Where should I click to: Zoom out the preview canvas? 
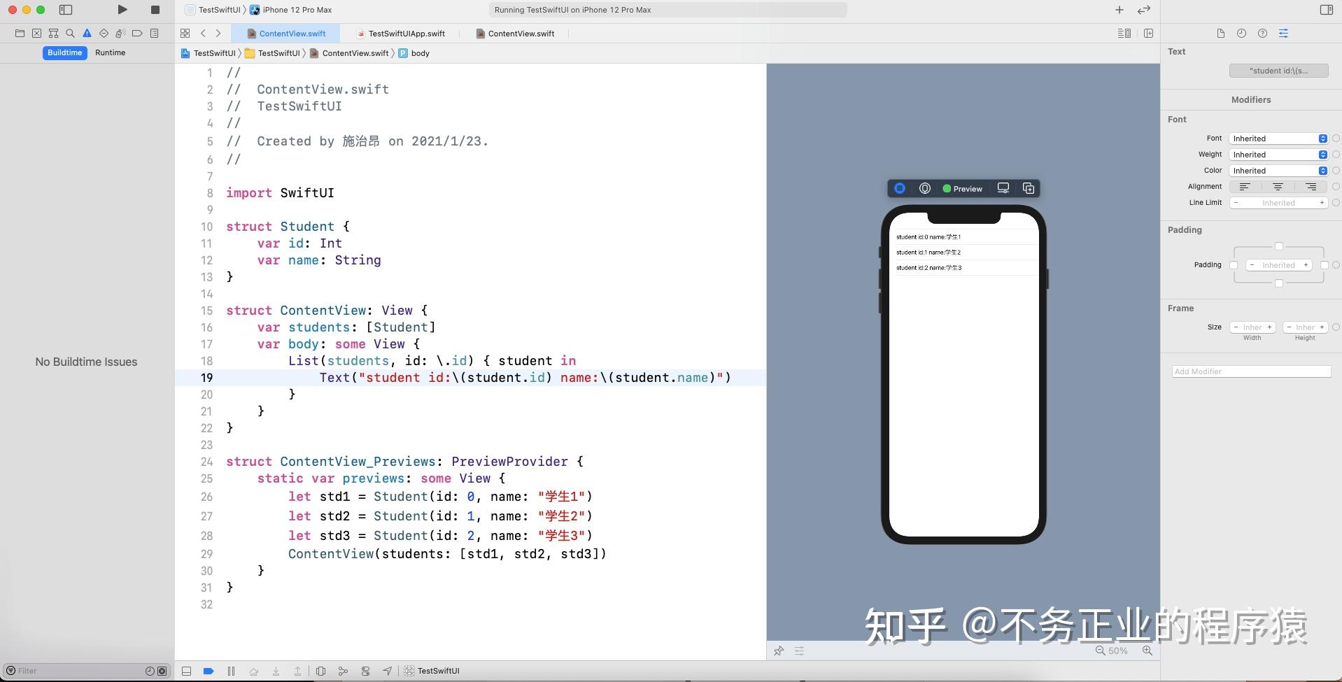[x=1101, y=651]
